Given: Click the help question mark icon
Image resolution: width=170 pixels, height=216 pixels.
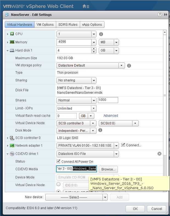Looking at the screenshot, I should 160,15.
